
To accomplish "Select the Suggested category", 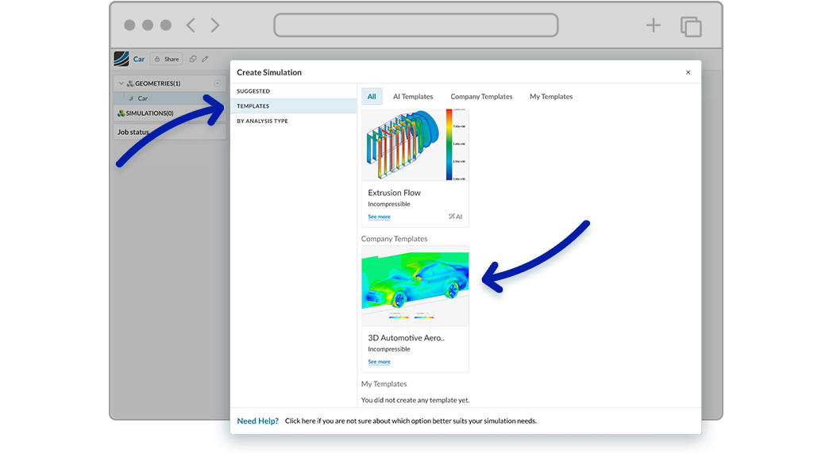I will 253,91.
